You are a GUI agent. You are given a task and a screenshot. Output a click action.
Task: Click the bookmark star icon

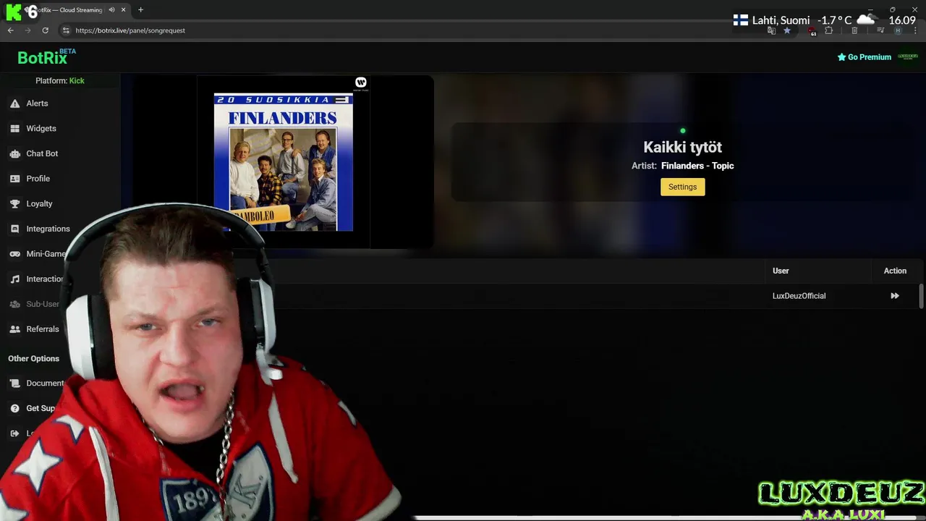click(787, 30)
